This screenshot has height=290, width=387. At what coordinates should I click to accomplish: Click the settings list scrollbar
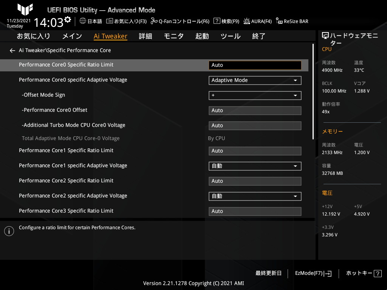pos(313,92)
